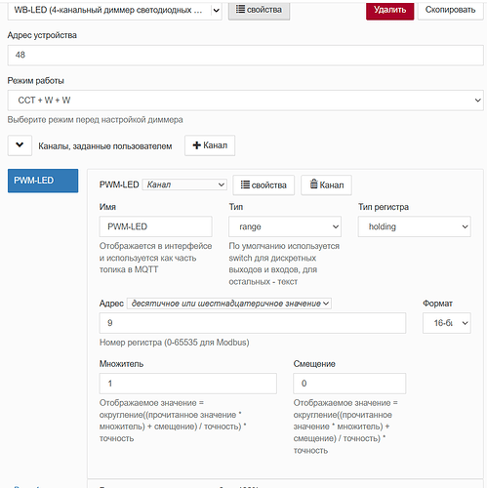Viewport: 487px width, 488px height.
Task: Open WB-LED device template dropdown
Action: [115, 10]
